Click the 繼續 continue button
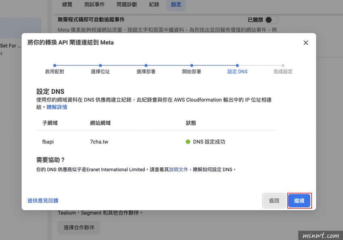The height and width of the screenshot is (240, 343). point(299,200)
